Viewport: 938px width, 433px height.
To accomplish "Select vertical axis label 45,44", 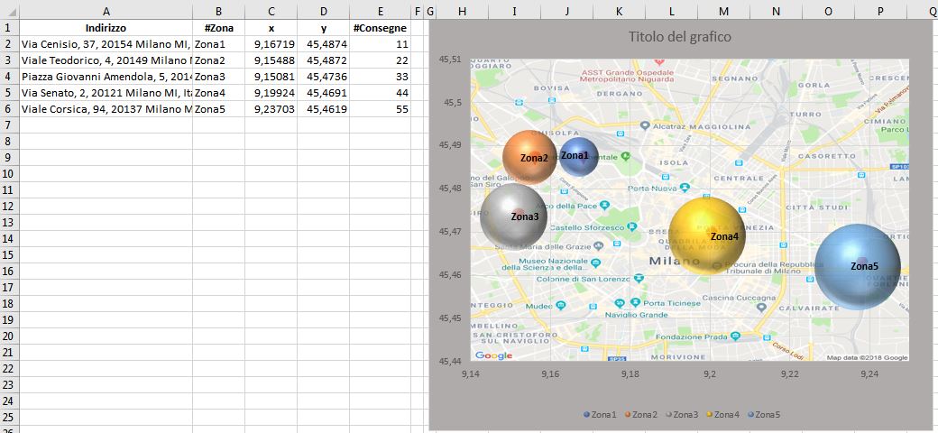I will [450, 361].
